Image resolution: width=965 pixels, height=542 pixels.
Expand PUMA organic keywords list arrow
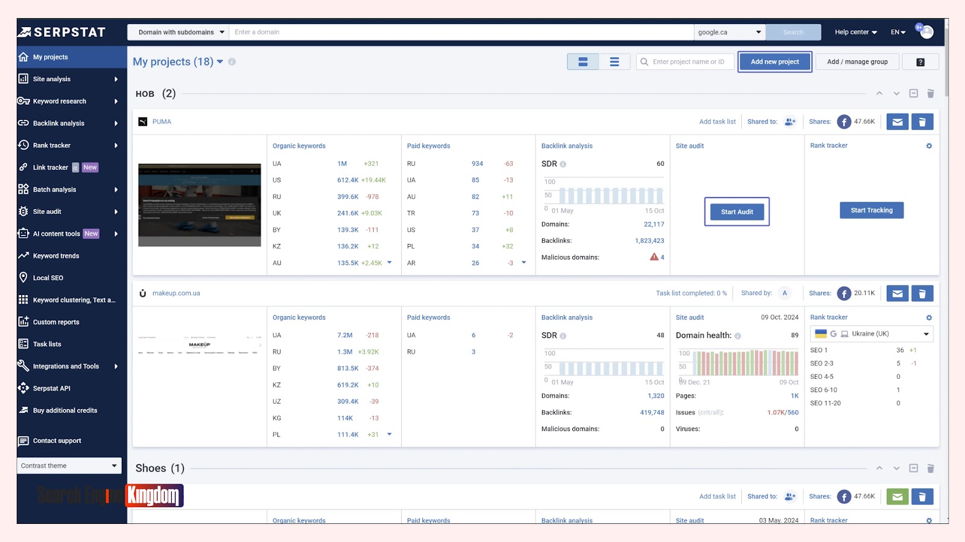coord(390,263)
